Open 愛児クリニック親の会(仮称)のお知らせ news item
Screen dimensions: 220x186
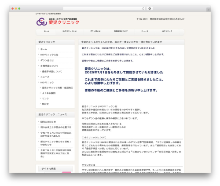pyautogui.click(x=55, y=143)
